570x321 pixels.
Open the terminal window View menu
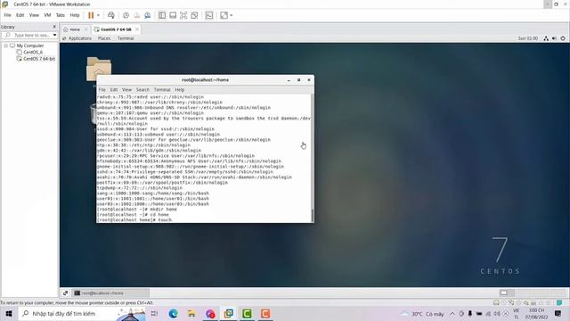click(x=126, y=89)
